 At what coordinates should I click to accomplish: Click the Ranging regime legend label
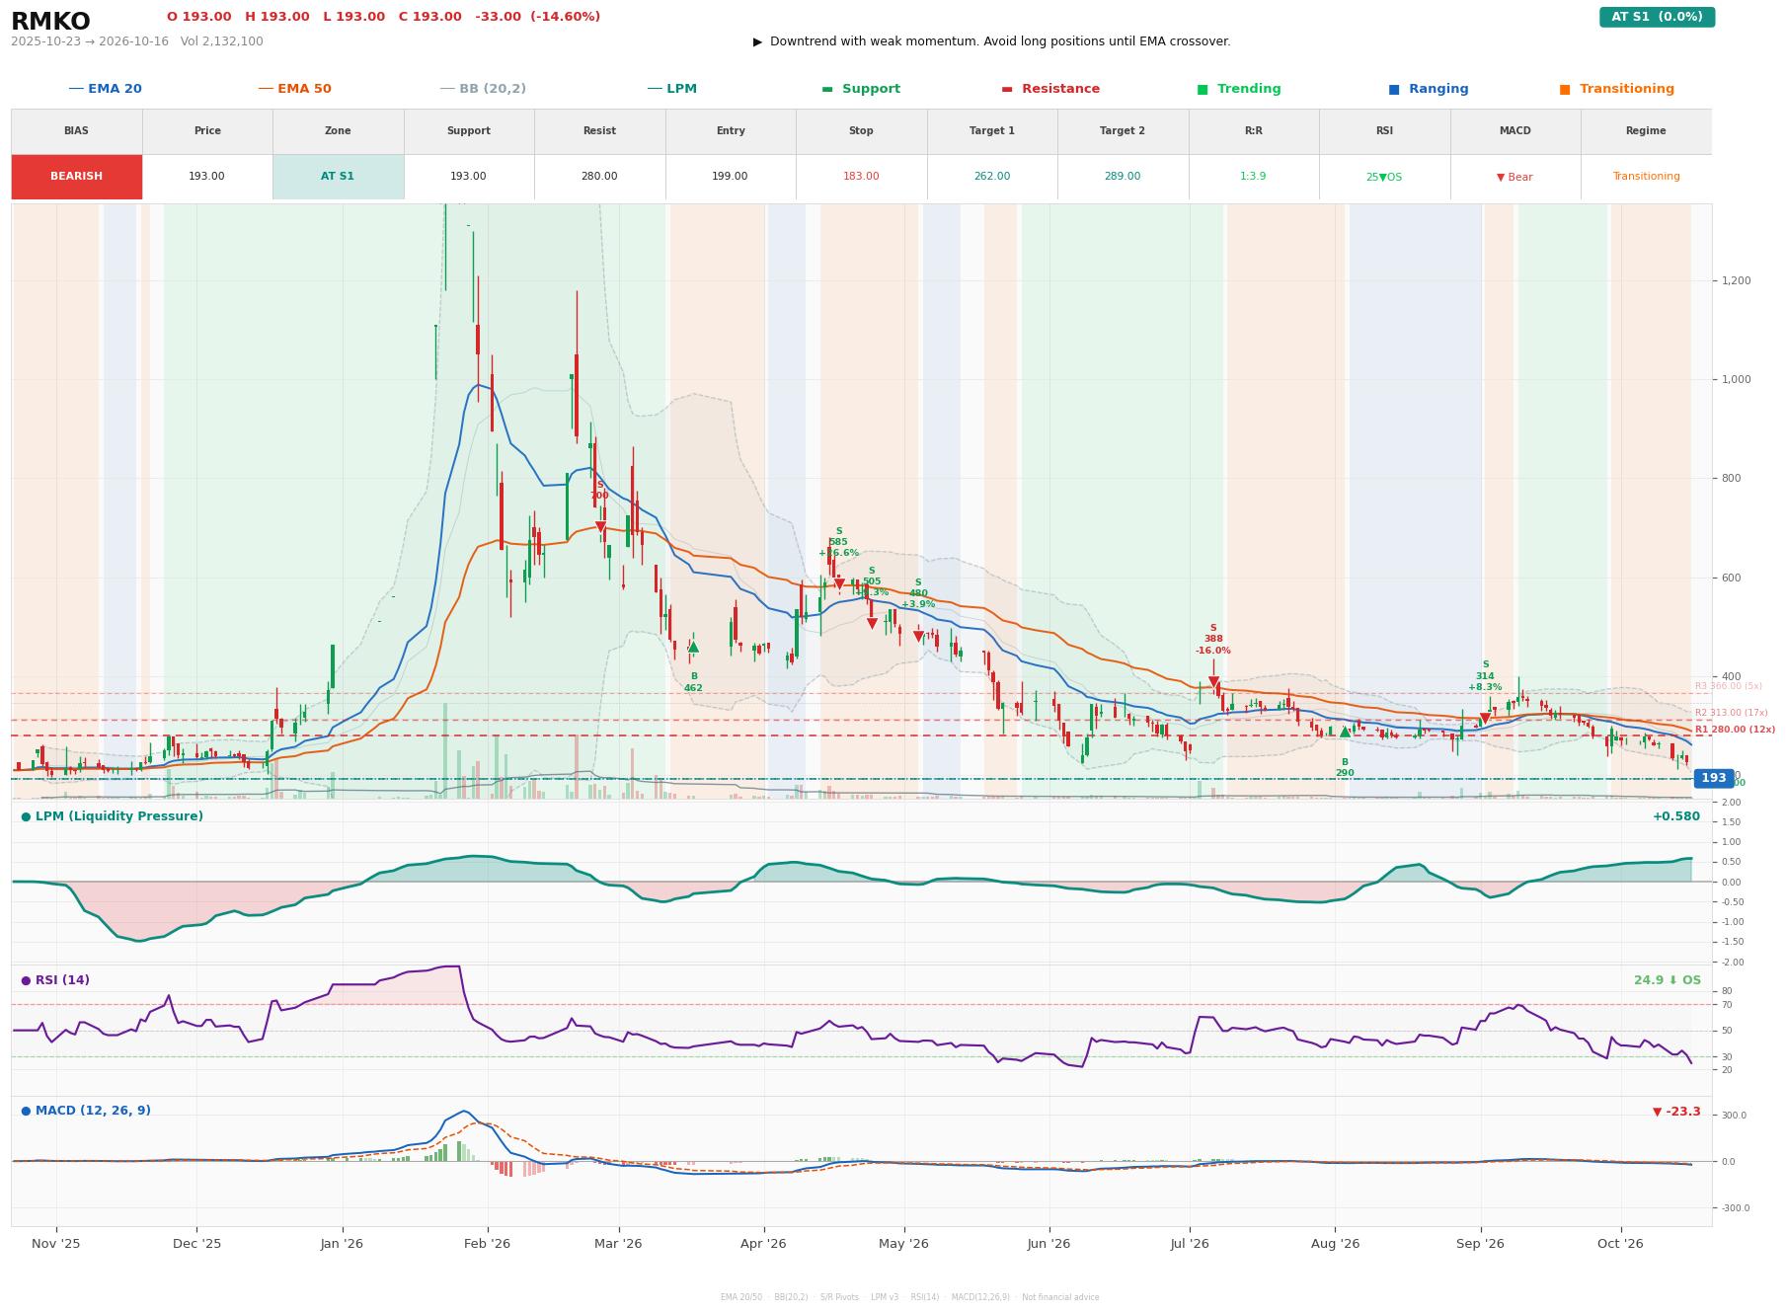click(1429, 89)
